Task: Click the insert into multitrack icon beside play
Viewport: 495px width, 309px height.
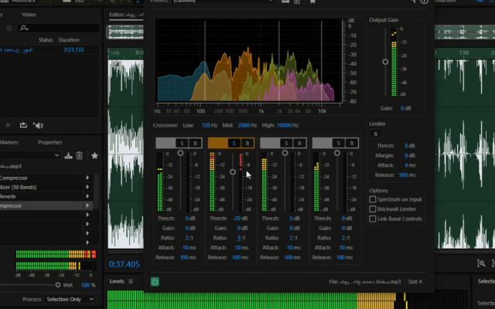Action: (x=23, y=125)
